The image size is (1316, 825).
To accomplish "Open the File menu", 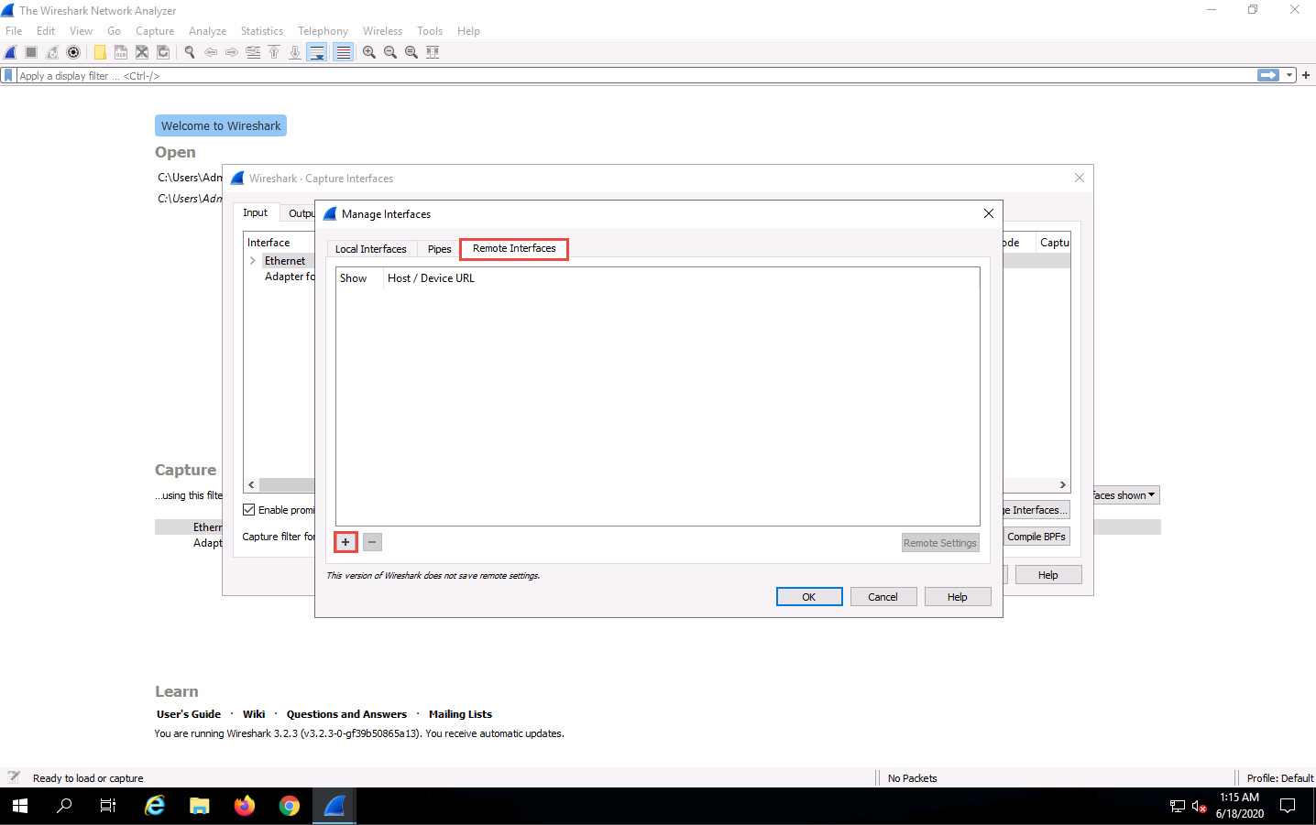I will 14,31.
